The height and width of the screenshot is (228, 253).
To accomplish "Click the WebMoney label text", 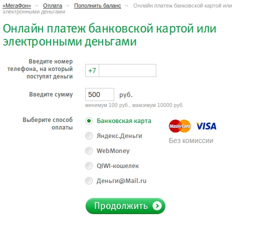I will tap(113, 151).
